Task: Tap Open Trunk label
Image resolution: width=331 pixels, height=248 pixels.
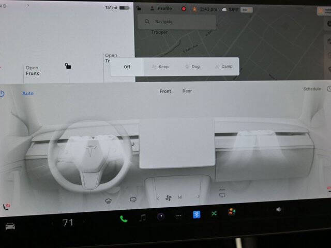Action: tap(111, 58)
